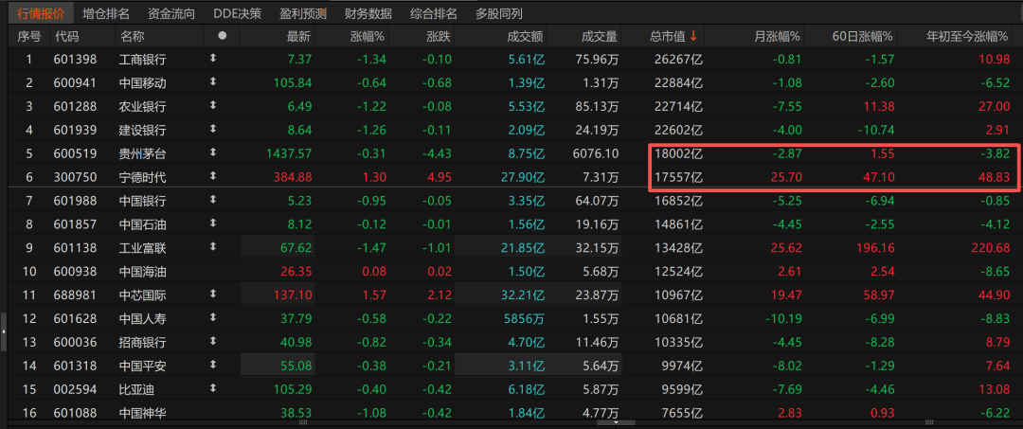Screen dimensions: 1023x429
Task: Click the marker icon beside 农业银行
Action: click(212, 106)
